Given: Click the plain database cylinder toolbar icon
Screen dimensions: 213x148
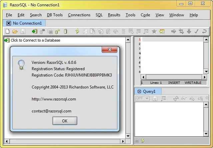Looking at the screenshot, I should (65, 32).
